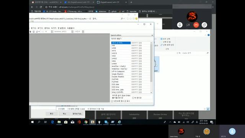This screenshot has height=138, width=245.
Task: Launch Edge from taskbar
Action: point(52,122)
